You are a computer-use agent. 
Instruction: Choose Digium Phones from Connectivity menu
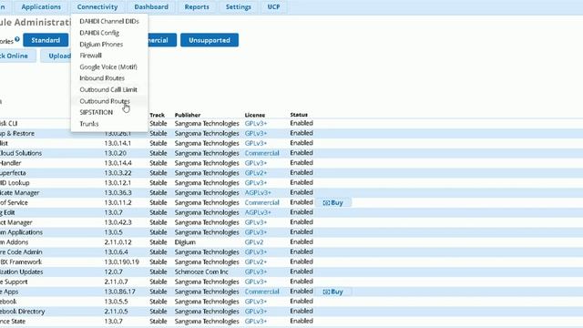[x=101, y=45]
